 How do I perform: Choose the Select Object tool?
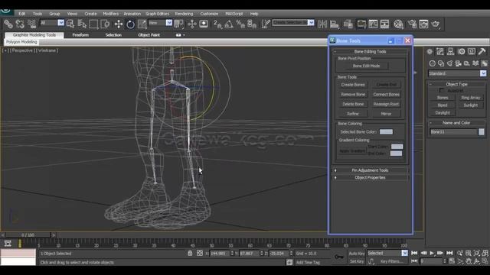click(70, 24)
